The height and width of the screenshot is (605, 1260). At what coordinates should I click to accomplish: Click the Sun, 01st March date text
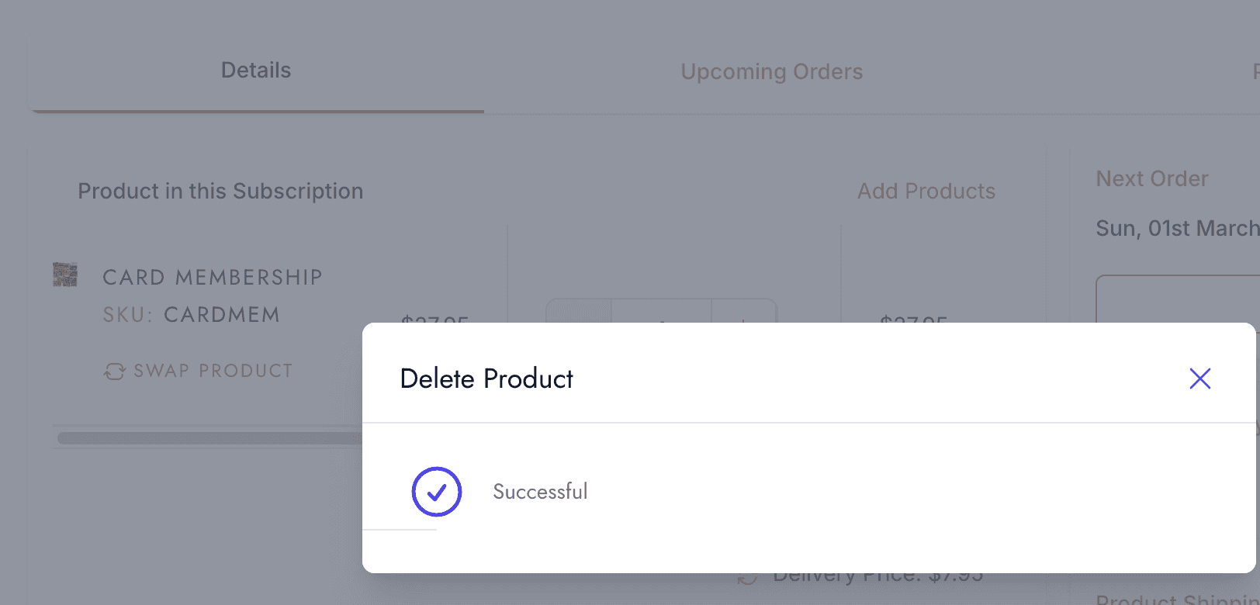click(1177, 228)
